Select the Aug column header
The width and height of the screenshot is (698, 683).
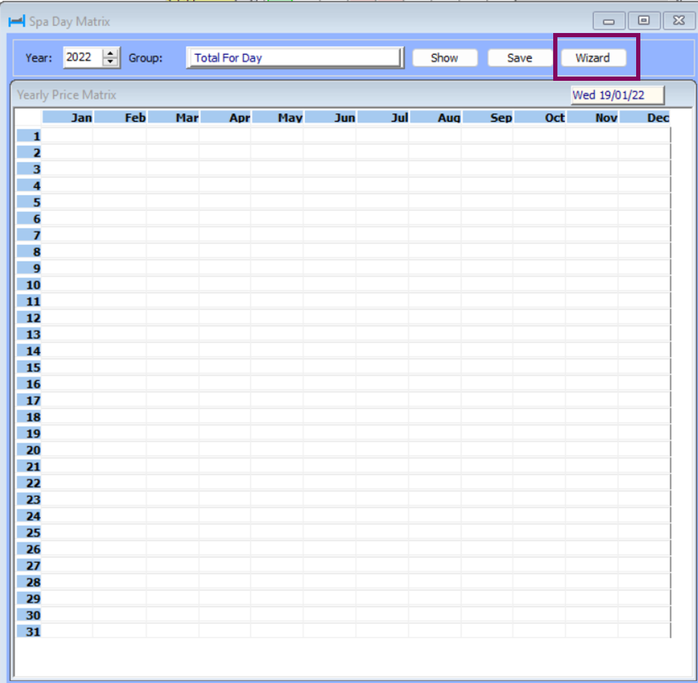click(x=435, y=117)
